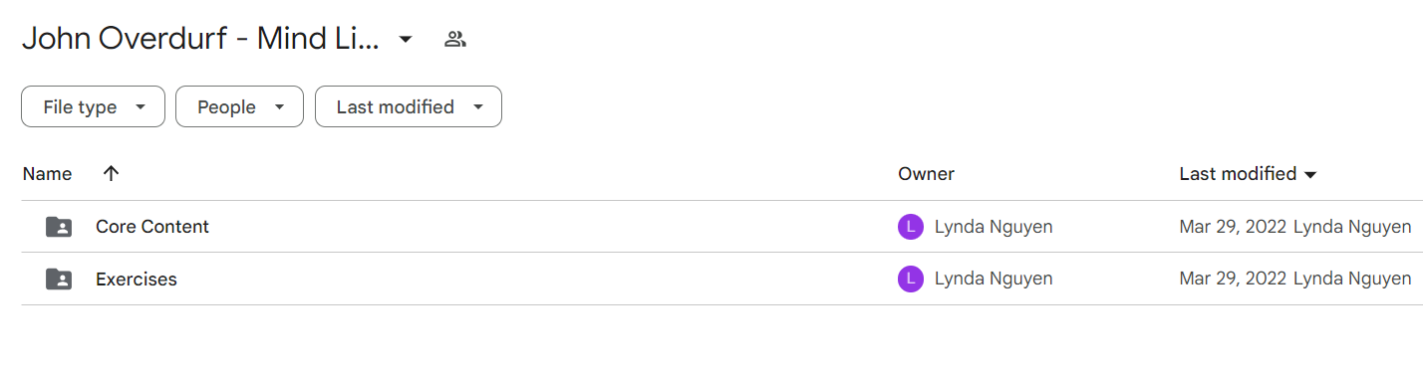The image size is (1423, 375).
Task: Select the Core Content folder name
Action: [x=152, y=227]
